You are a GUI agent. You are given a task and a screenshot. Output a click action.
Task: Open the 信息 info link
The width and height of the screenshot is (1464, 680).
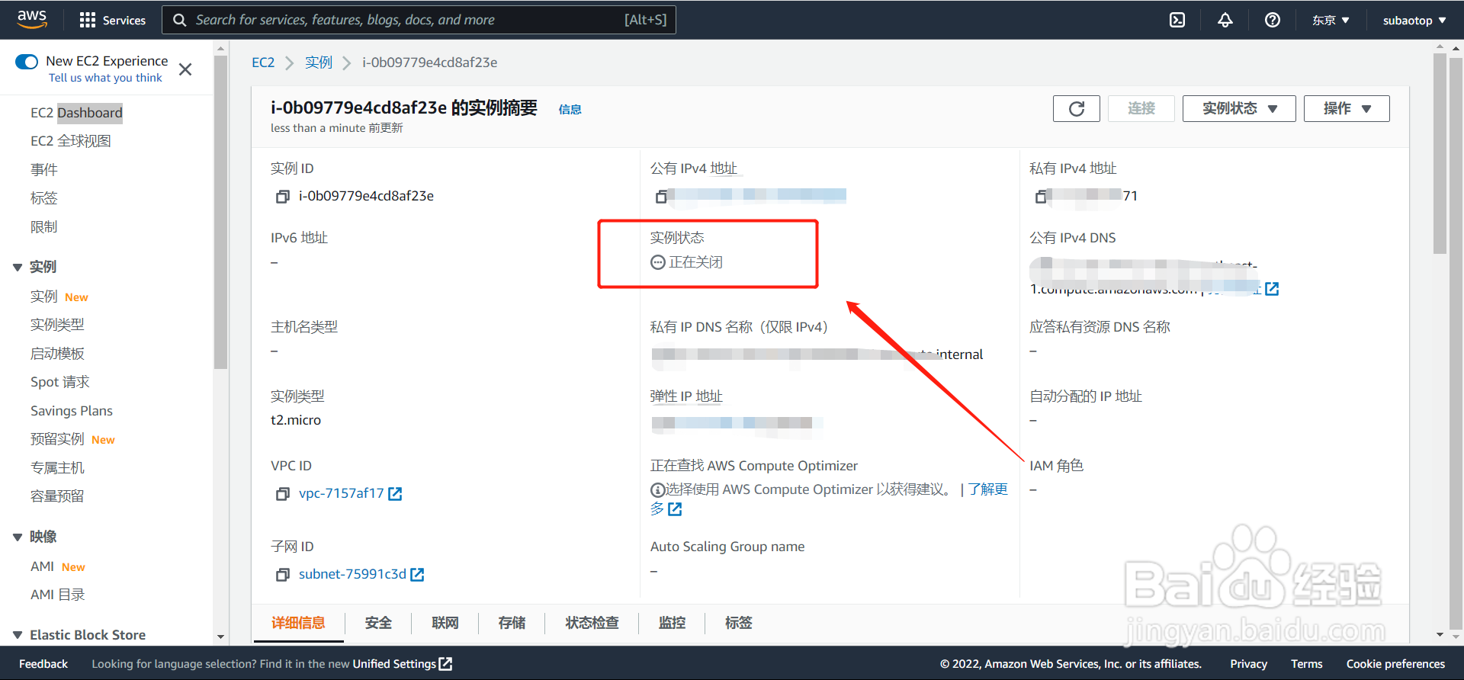pyautogui.click(x=570, y=110)
